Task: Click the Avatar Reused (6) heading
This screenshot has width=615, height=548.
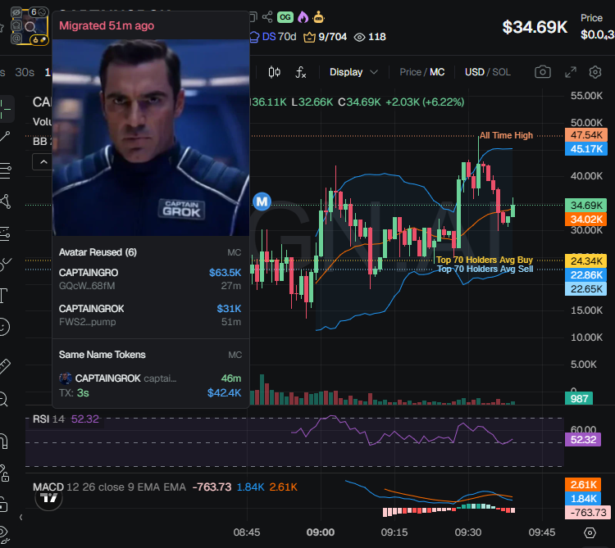Action: coord(98,252)
